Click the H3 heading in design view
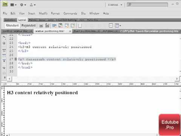The width and height of the screenshot is (181, 136). click(42, 93)
